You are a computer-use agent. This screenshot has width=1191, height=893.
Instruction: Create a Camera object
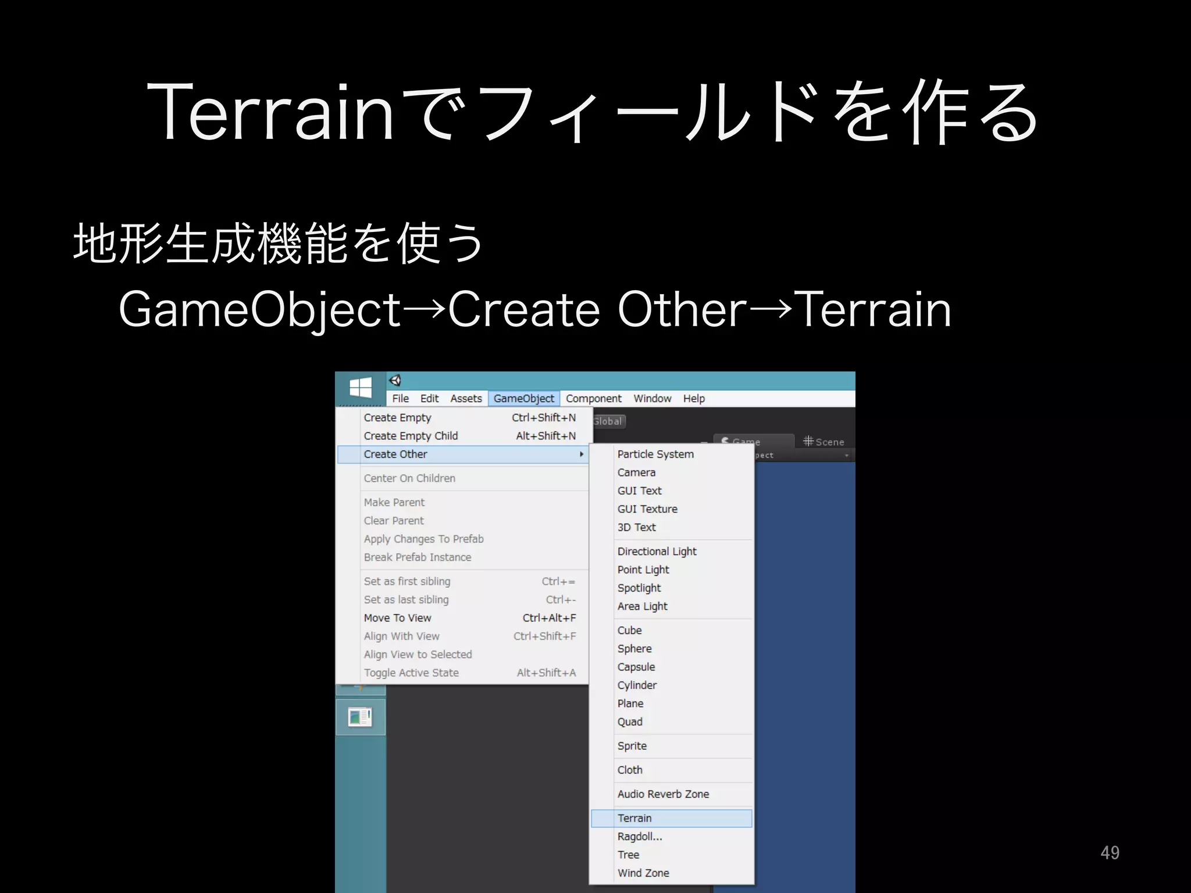click(672, 472)
